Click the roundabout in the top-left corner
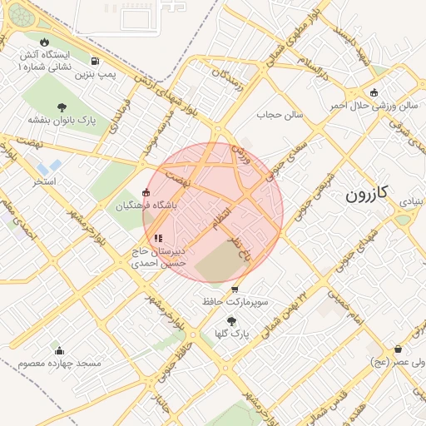The image size is (426, 426). [22, 17]
